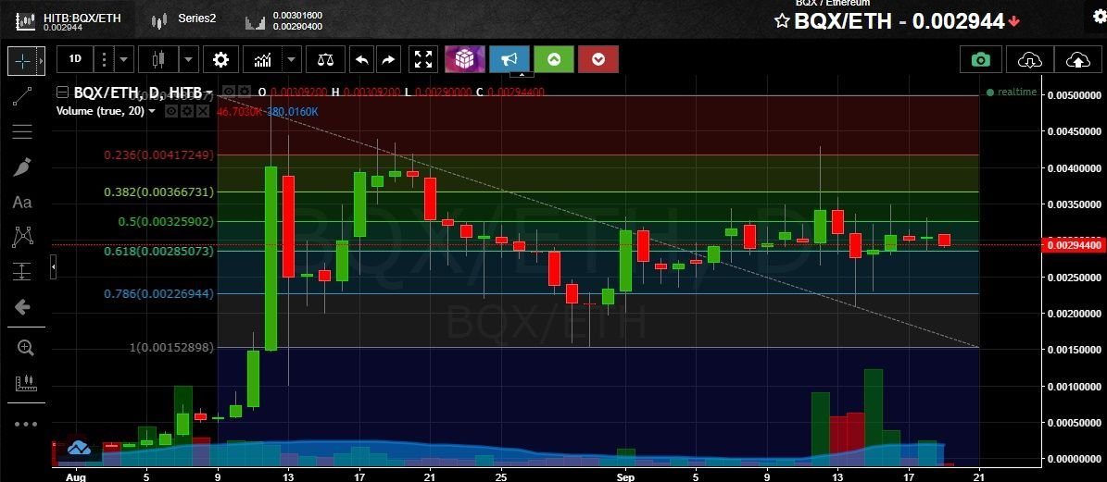Take a chart snapshot with the camera
This screenshot has height=482, width=1107.
click(980, 59)
